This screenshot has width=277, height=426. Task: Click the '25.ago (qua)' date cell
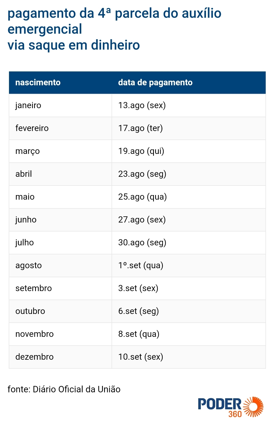(189, 197)
